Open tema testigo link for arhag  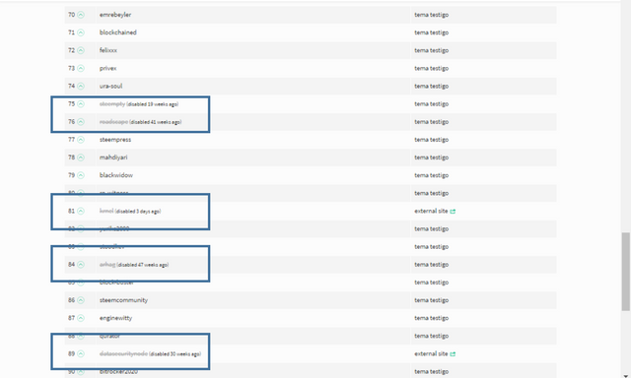tap(432, 265)
